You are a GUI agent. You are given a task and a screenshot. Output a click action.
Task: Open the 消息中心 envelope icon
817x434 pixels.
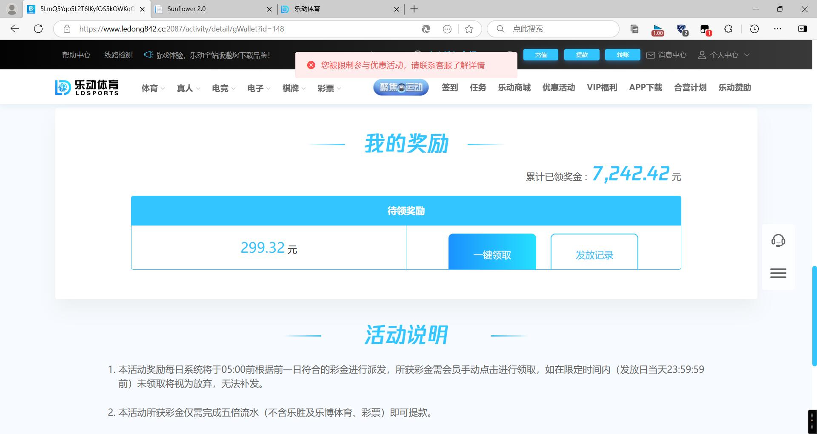click(651, 55)
